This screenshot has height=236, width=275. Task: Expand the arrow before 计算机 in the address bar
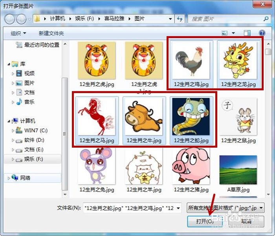pyautogui.click(x=45, y=18)
